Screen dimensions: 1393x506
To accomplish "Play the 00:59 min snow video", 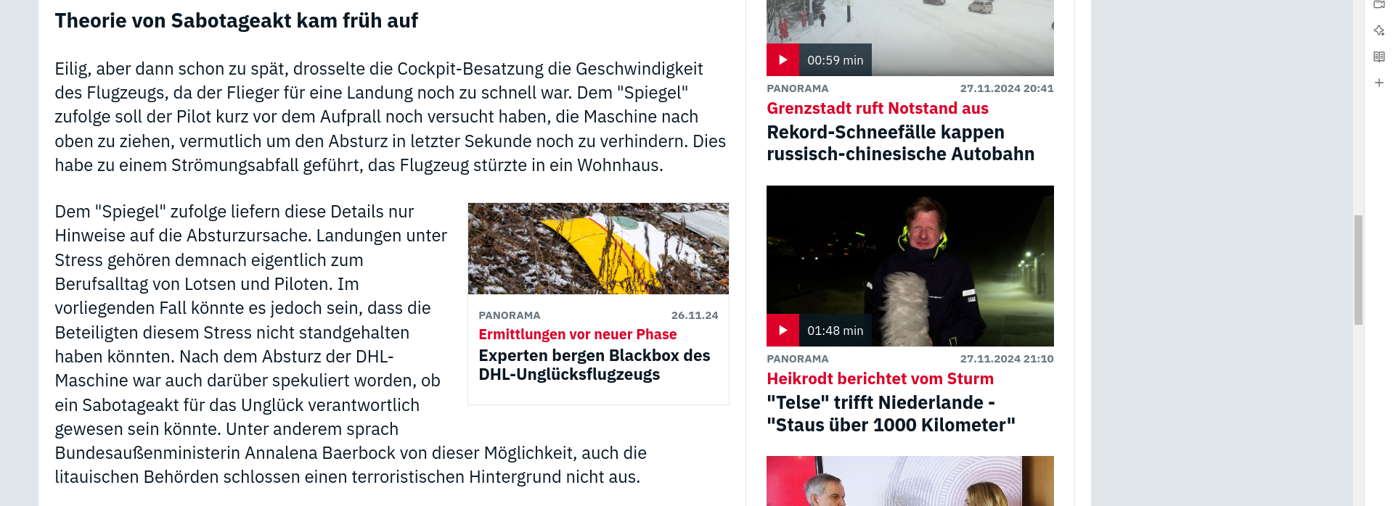I will point(783,60).
